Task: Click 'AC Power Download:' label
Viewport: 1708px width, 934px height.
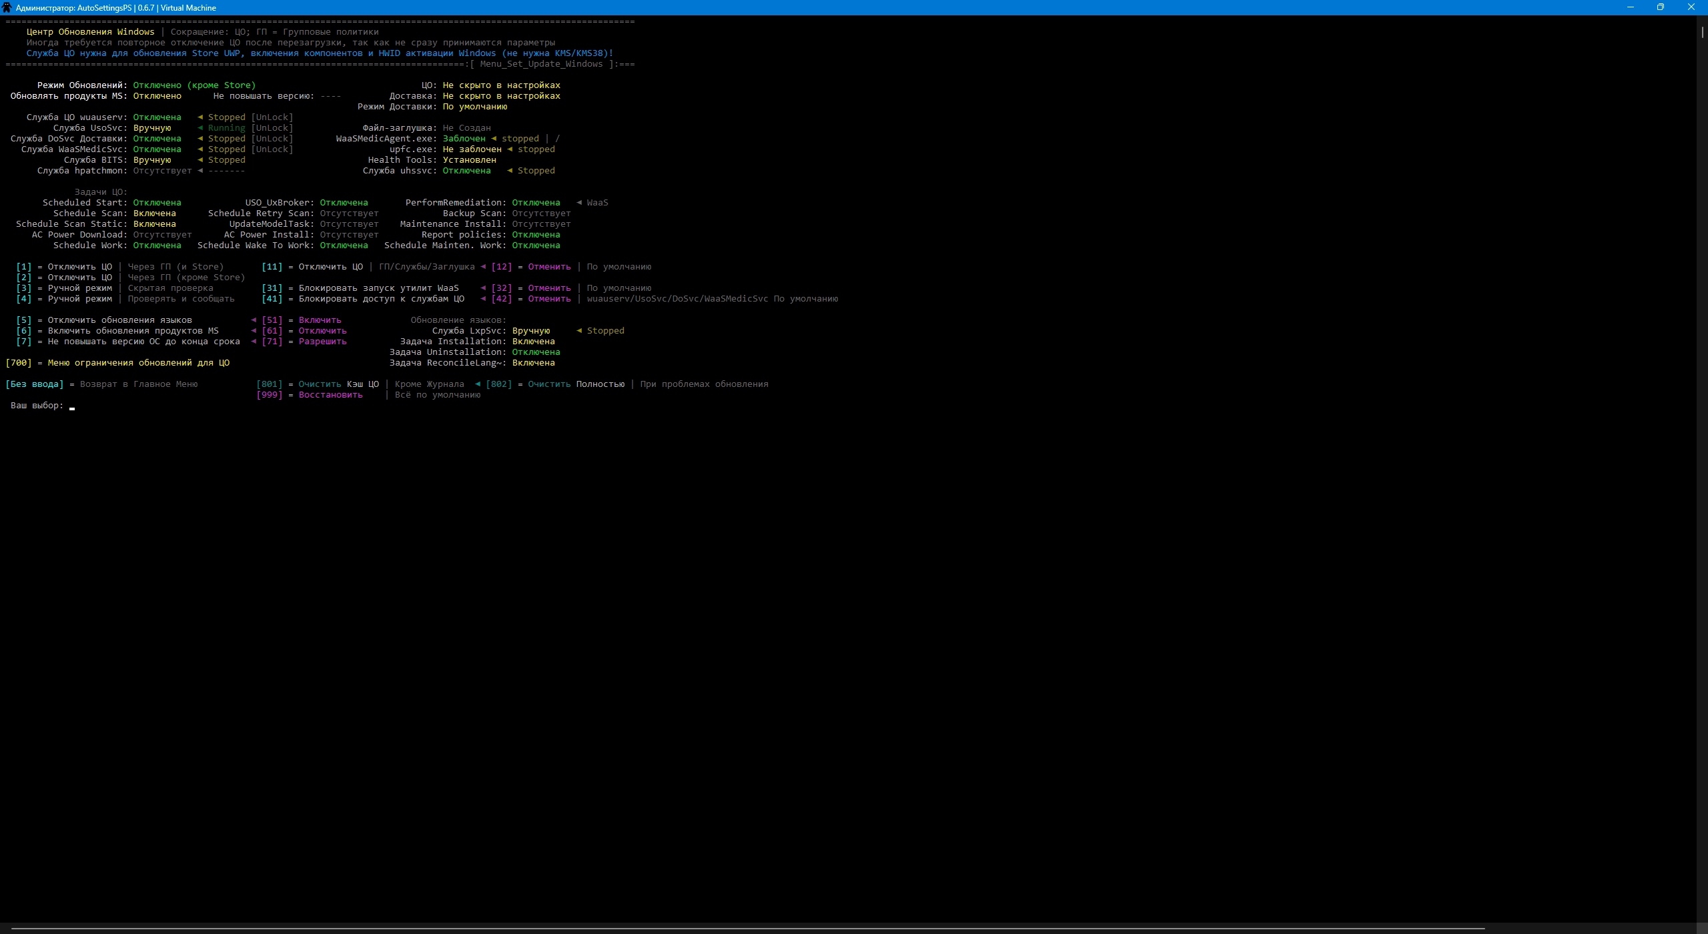Action: tap(79, 235)
